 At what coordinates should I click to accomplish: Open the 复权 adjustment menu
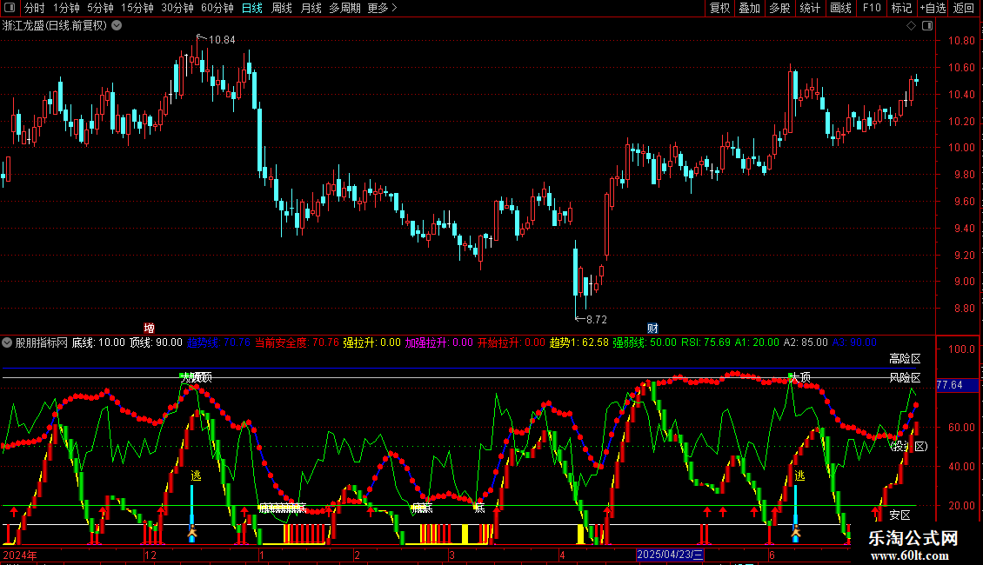[x=719, y=8]
